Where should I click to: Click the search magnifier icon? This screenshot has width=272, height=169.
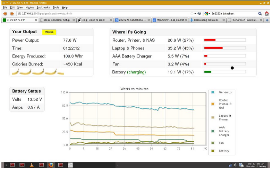pyautogui.click(x=260, y=14)
